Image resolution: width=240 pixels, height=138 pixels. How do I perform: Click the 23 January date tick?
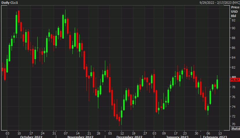click(x=185, y=133)
